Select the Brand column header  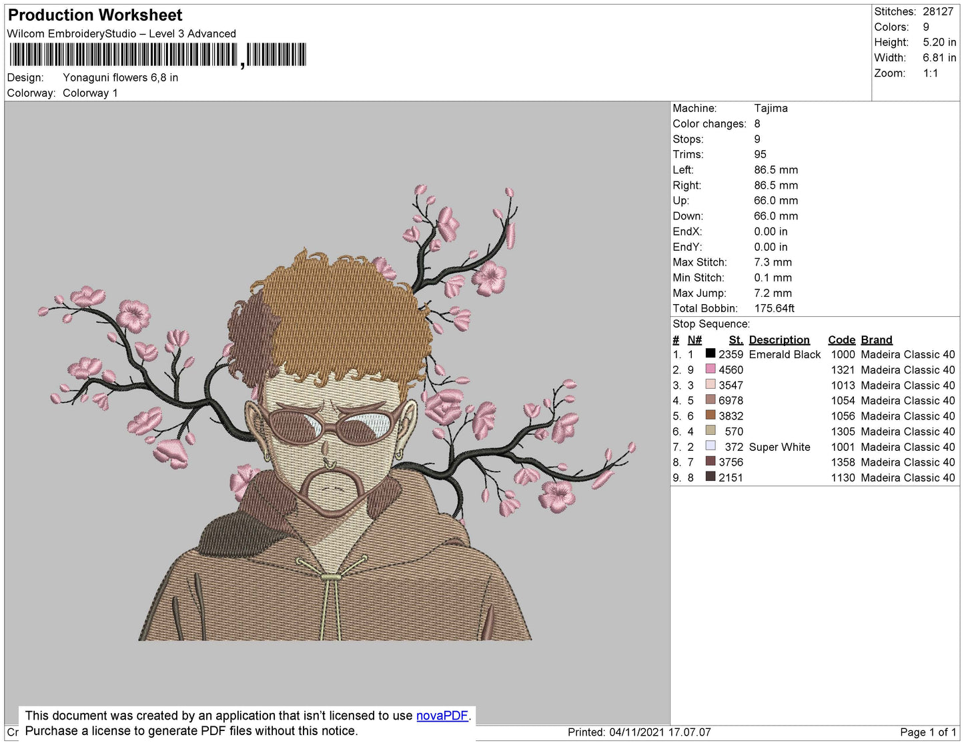(x=876, y=339)
